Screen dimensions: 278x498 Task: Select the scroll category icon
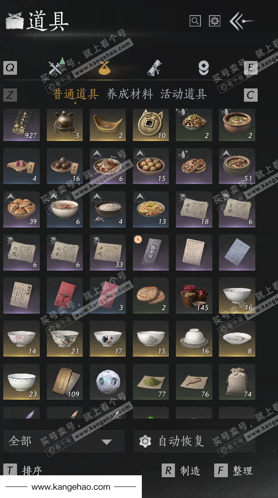coord(155,68)
